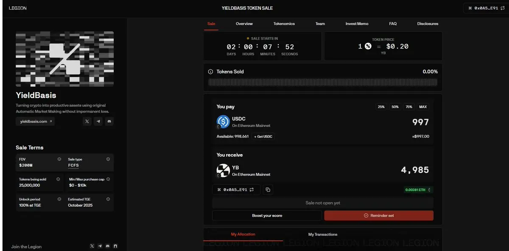Open the Team tab
The height and width of the screenshot is (251, 509).
click(320, 24)
